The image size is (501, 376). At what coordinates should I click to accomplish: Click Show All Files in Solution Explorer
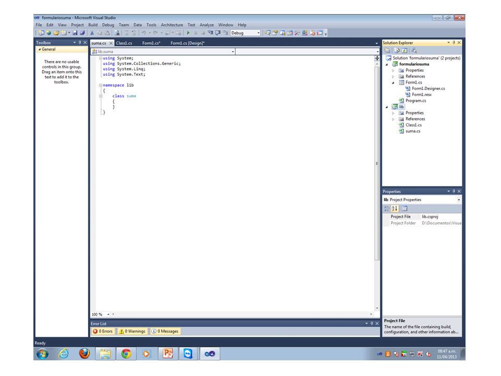click(x=397, y=50)
